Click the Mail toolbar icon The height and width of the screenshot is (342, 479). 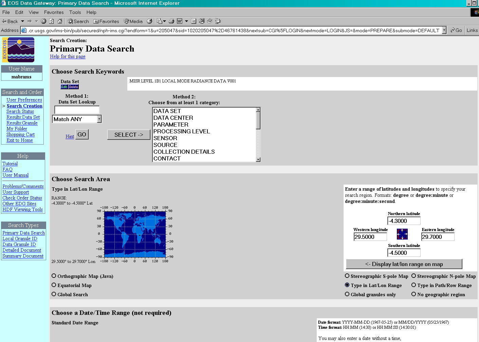[159, 21]
